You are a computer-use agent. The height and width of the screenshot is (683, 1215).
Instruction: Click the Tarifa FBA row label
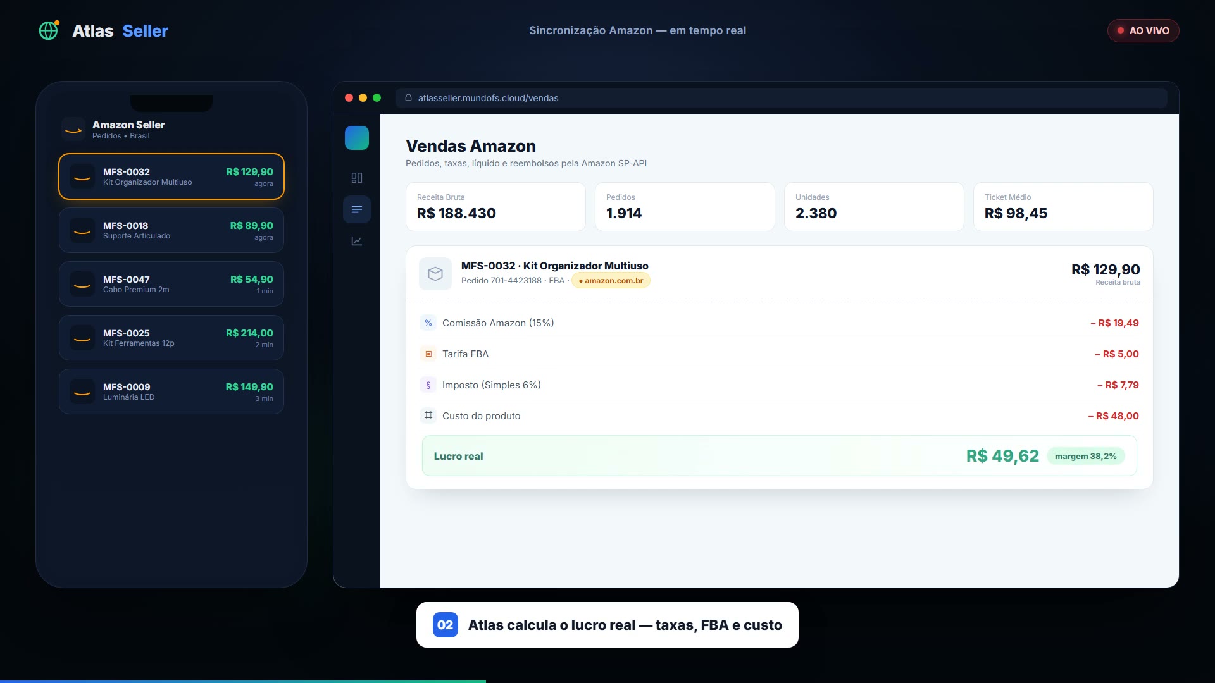pos(465,354)
